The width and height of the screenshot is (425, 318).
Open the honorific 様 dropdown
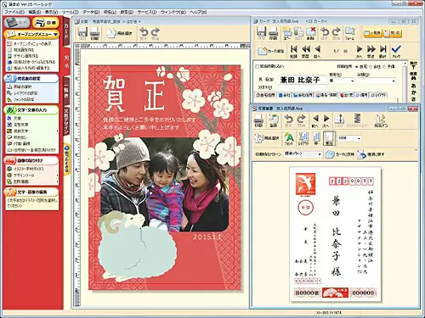pyautogui.click(x=342, y=81)
